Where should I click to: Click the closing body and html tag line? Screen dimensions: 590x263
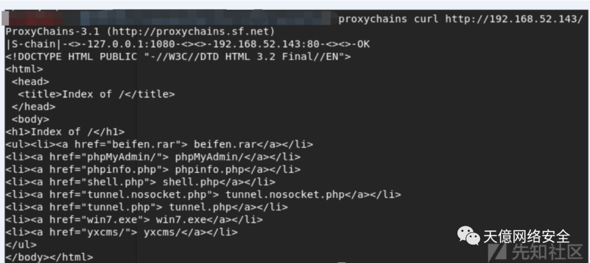(49, 256)
